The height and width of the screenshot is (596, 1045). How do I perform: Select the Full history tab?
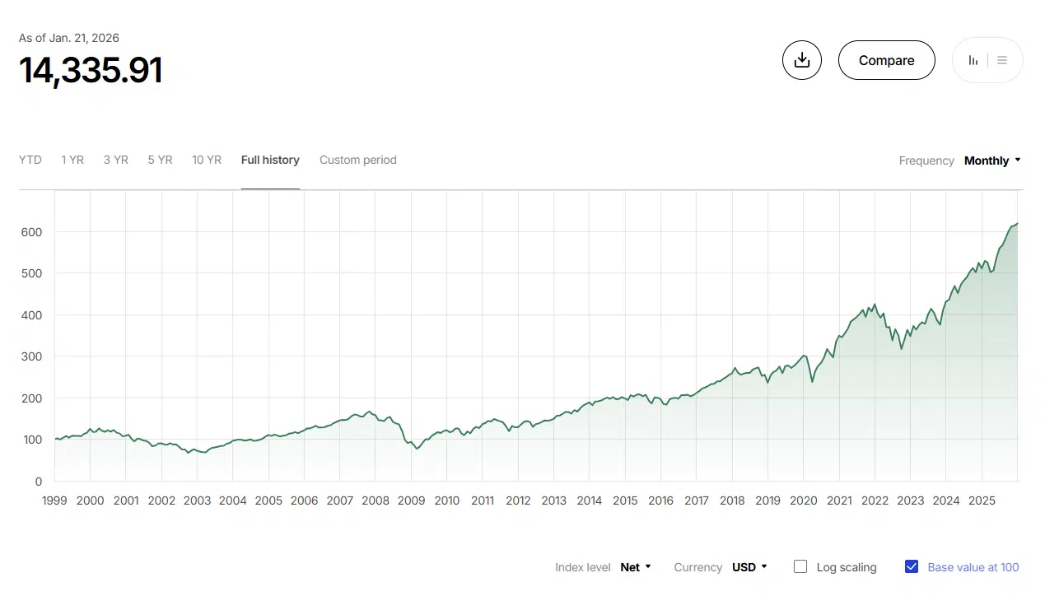pyautogui.click(x=270, y=160)
